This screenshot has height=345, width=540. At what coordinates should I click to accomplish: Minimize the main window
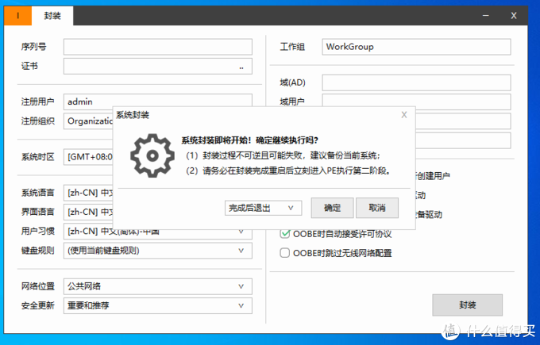click(485, 15)
